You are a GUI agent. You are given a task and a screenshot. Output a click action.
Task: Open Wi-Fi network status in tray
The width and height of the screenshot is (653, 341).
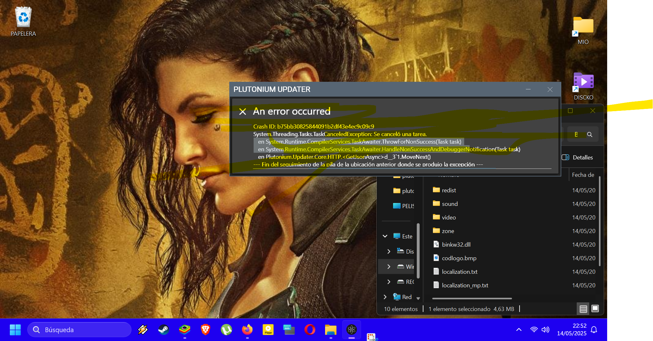(x=534, y=330)
